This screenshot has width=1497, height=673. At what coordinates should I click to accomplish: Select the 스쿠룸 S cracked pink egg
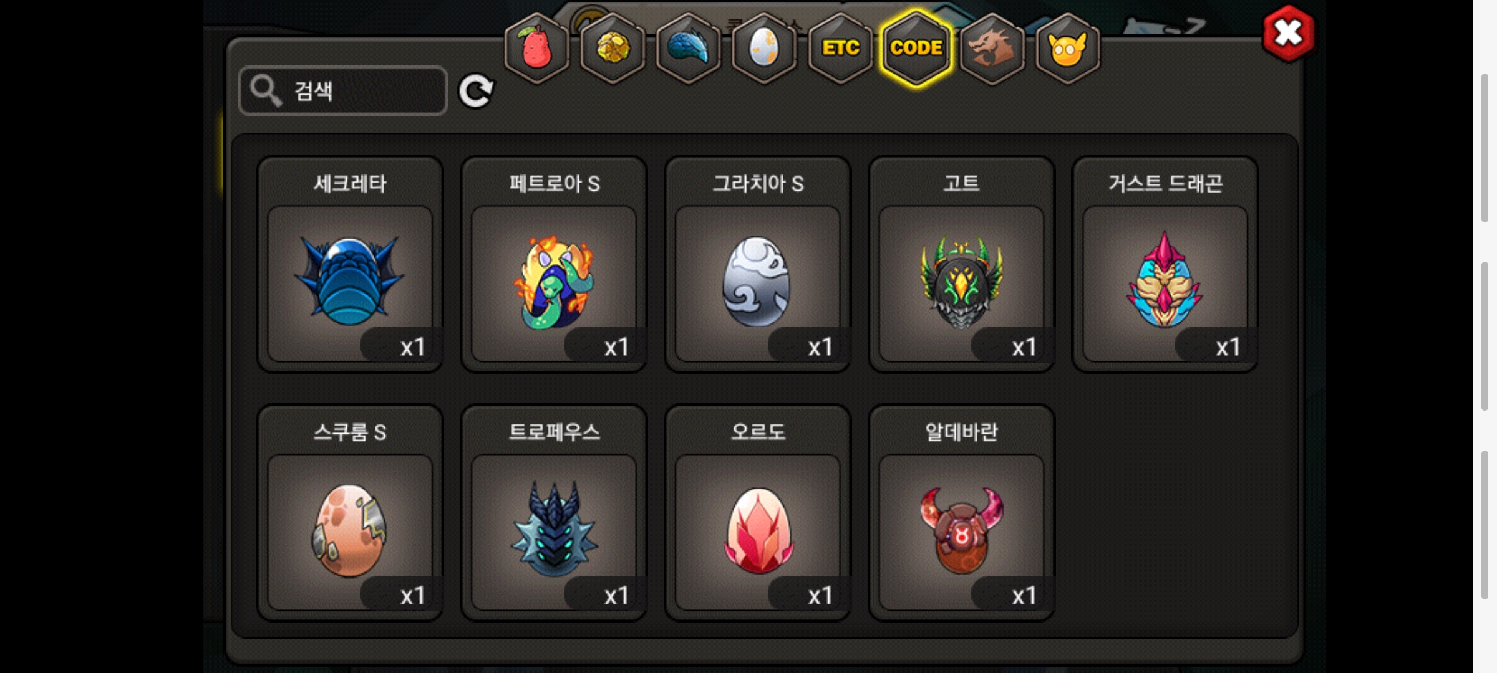click(350, 513)
